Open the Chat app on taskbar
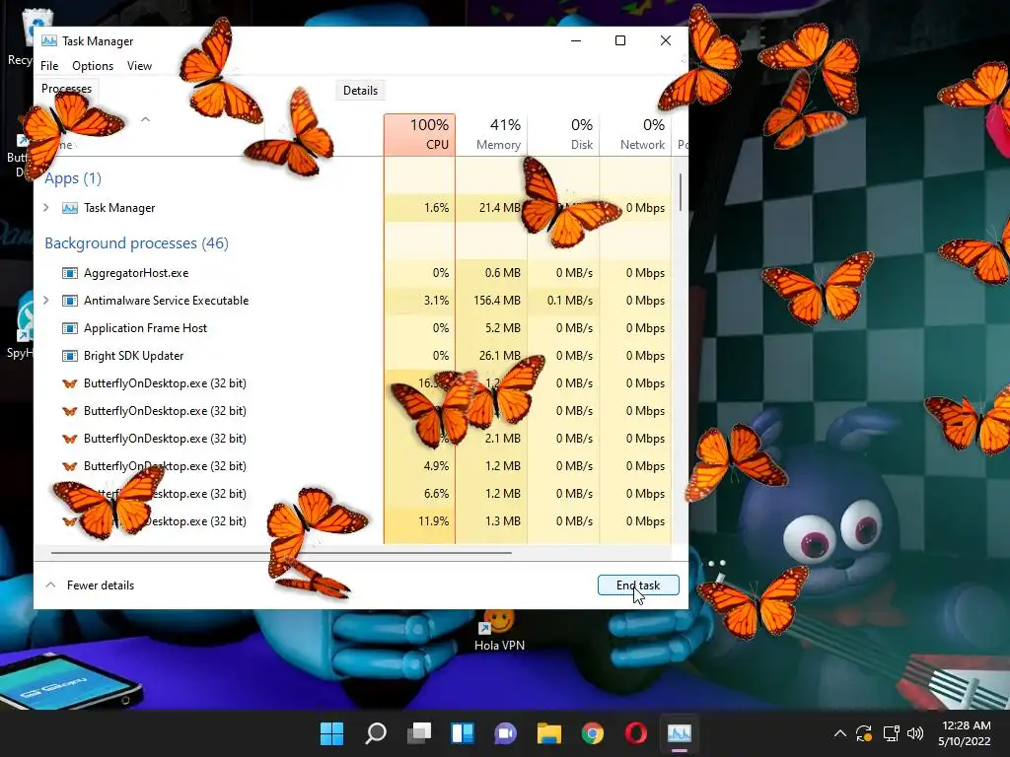 tap(506, 733)
